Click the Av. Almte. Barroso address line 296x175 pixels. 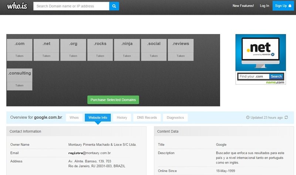point(90,161)
